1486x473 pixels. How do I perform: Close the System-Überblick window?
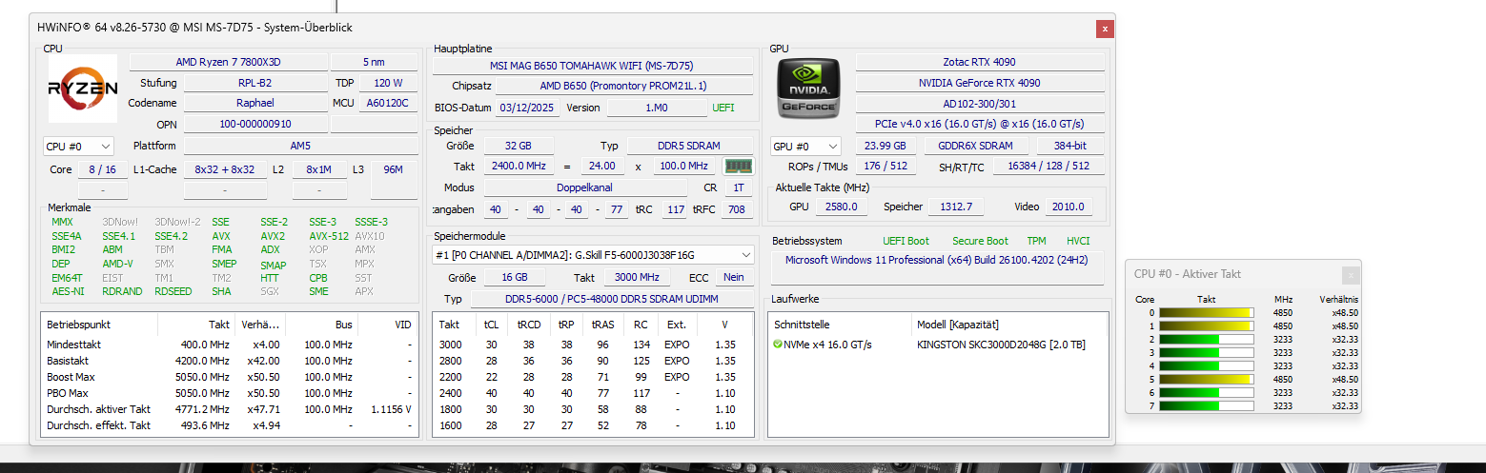(1105, 29)
